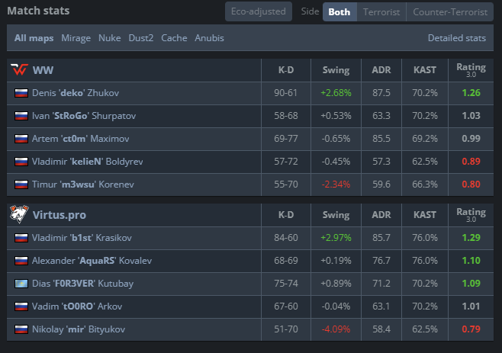
Task: Select the Counter-Terrorist side filter
Action: tap(450, 12)
